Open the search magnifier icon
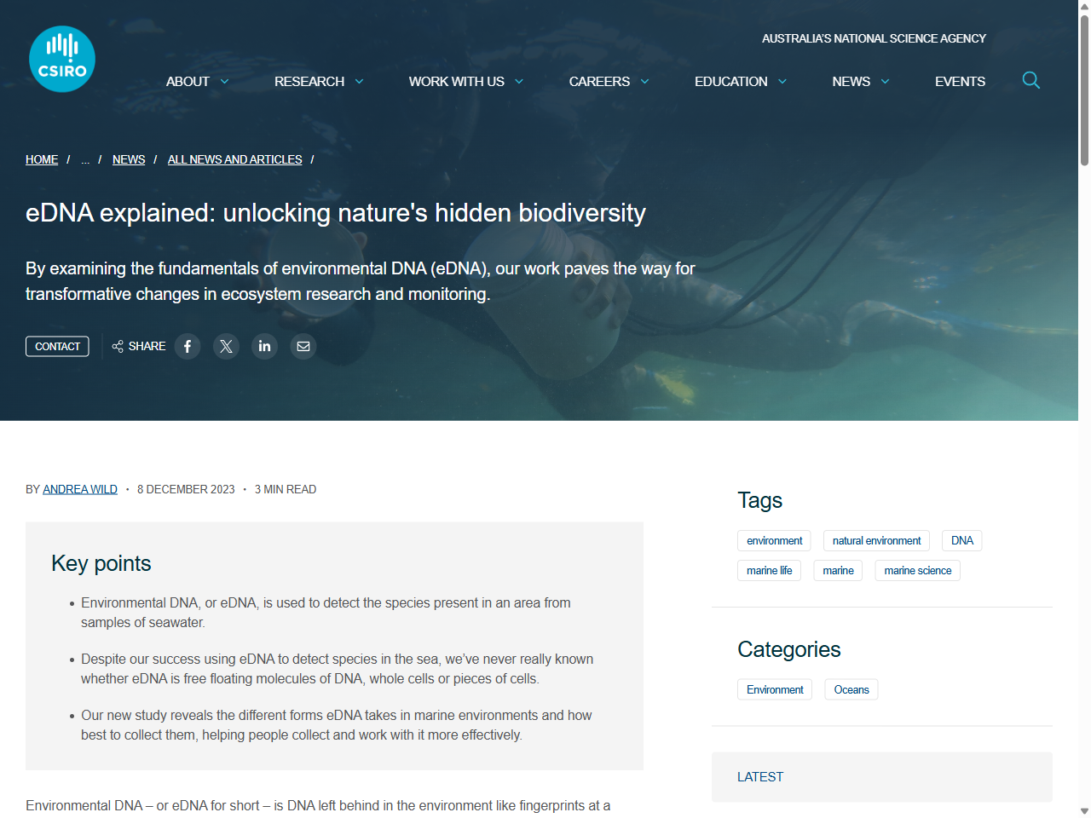Viewport: 1091px width, 818px height. [x=1030, y=80]
